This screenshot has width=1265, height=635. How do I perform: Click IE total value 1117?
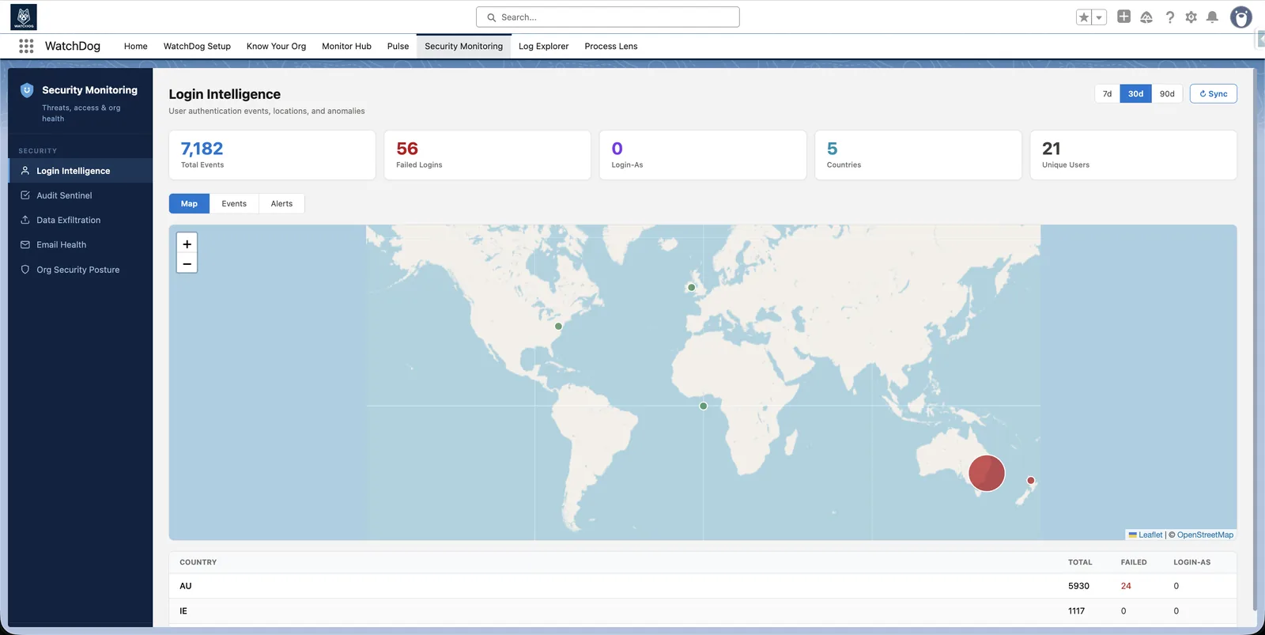1076,610
